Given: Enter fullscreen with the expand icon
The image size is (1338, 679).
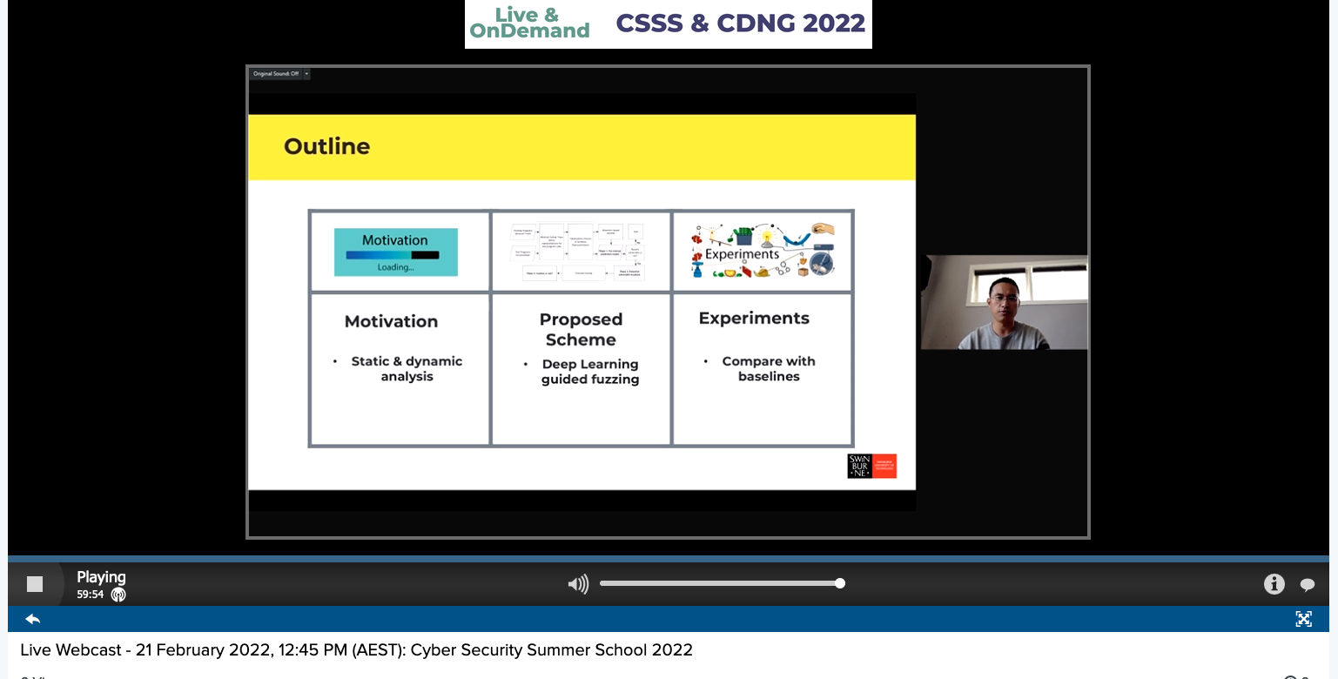Looking at the screenshot, I should tap(1303, 619).
